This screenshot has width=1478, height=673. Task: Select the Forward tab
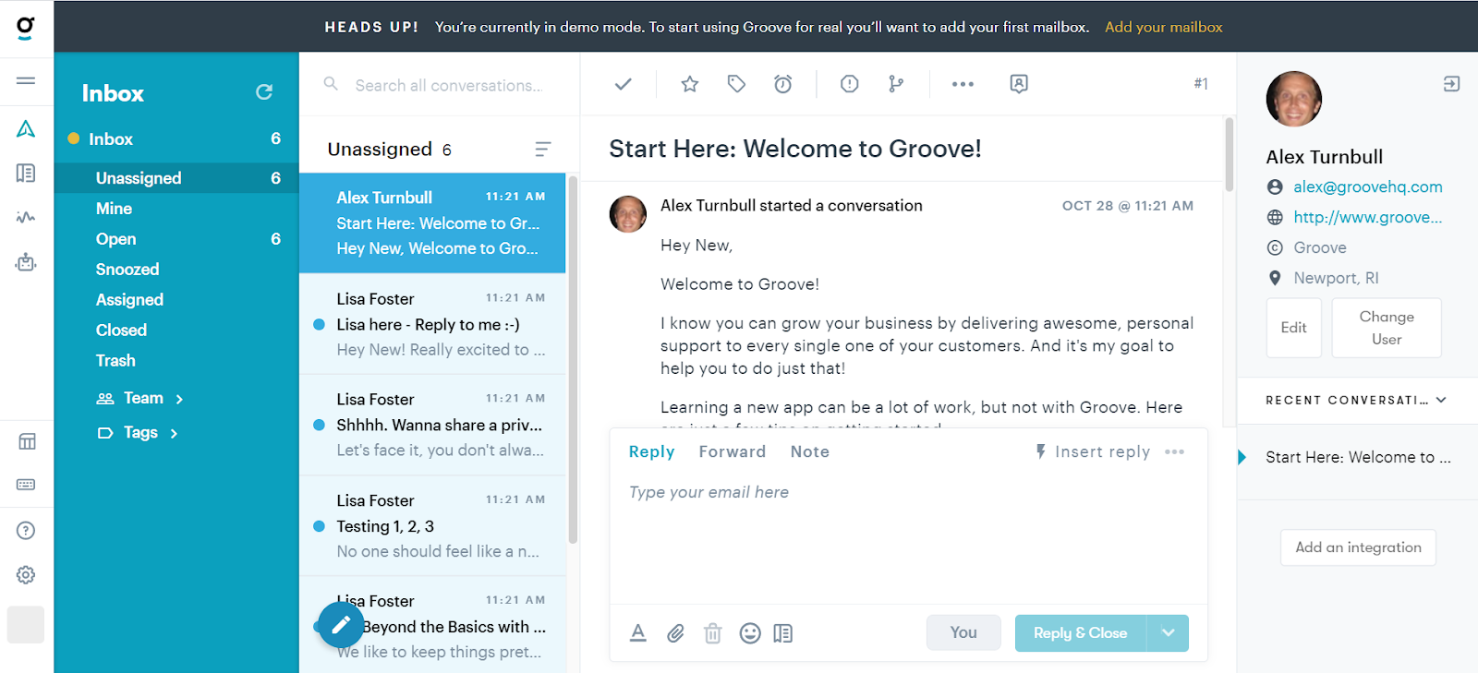point(733,452)
